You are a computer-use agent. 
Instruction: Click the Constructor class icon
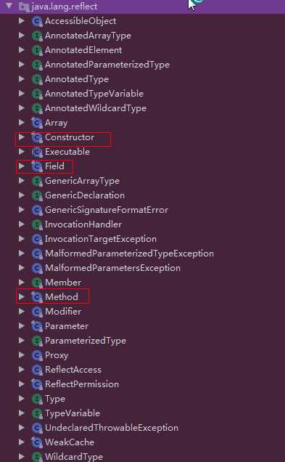pyautogui.click(x=37, y=137)
